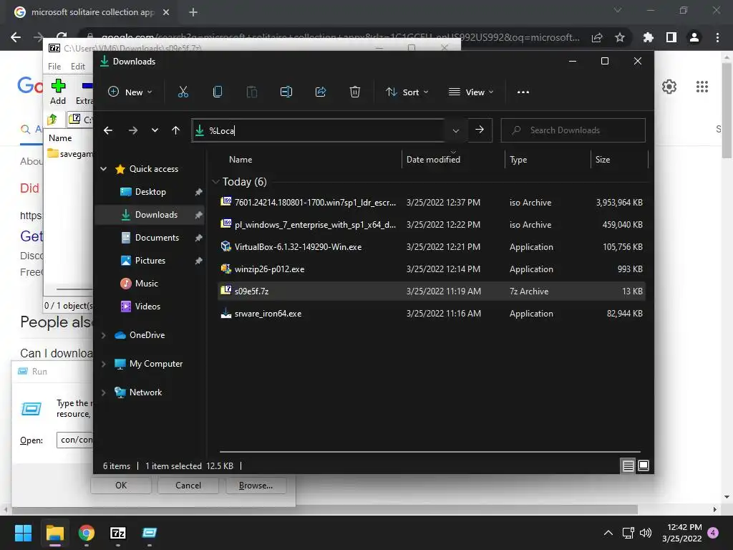Select Music in navigation pane
The height and width of the screenshot is (550, 733).
tap(146, 284)
